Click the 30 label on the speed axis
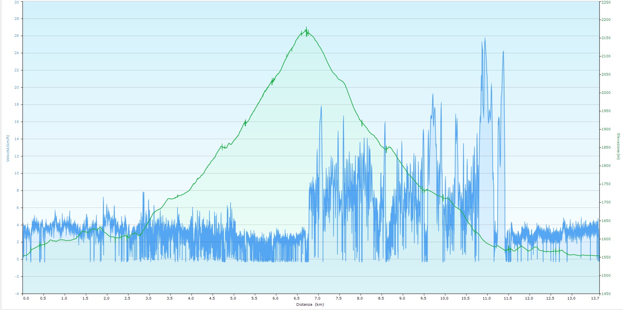This screenshot has width=623, height=310. (17, 2)
